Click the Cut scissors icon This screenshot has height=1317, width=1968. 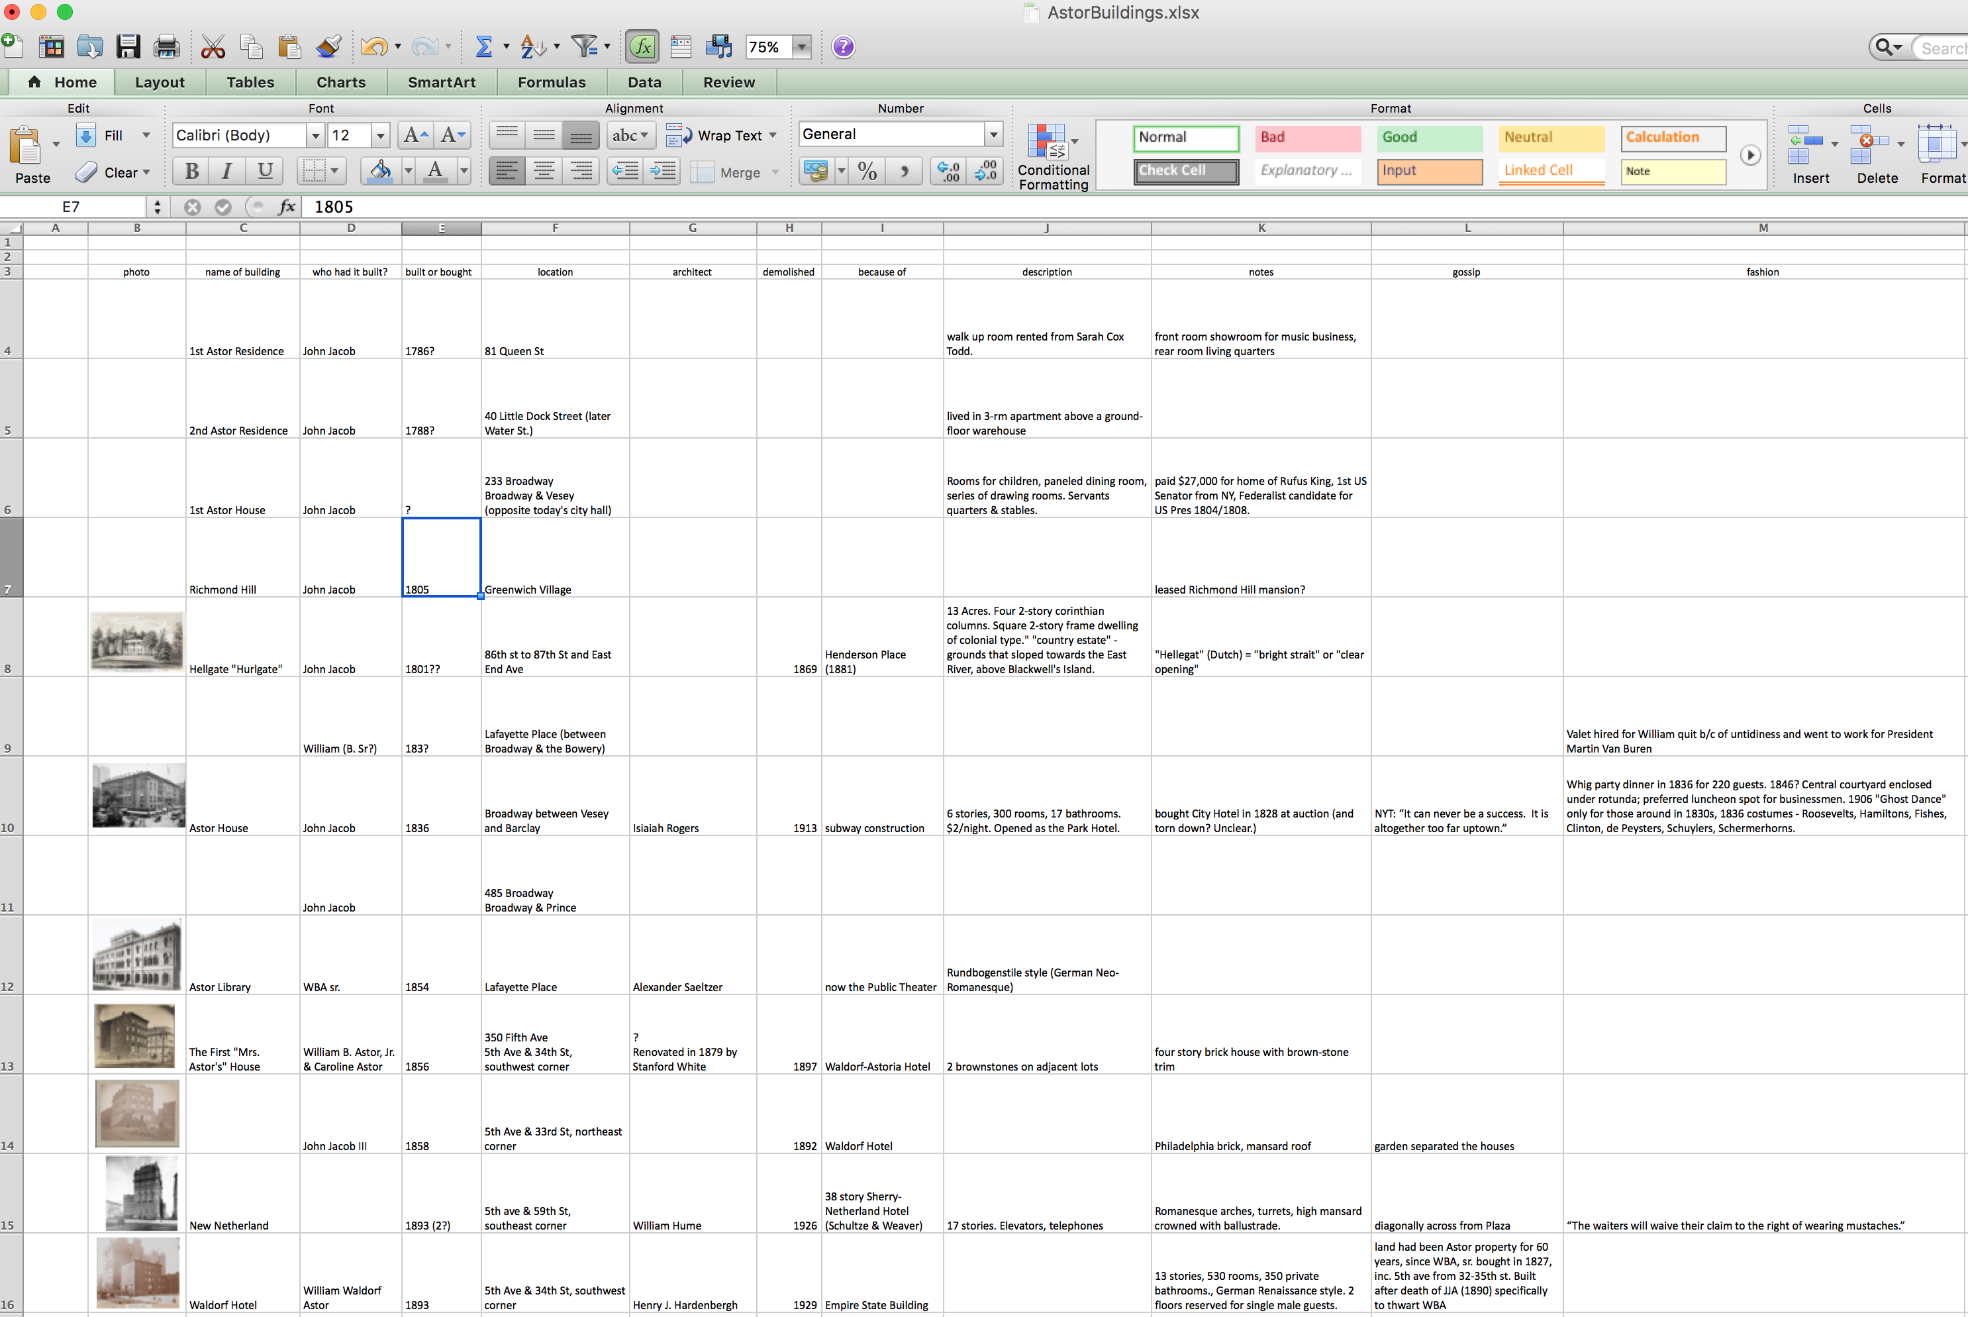pyautogui.click(x=213, y=47)
